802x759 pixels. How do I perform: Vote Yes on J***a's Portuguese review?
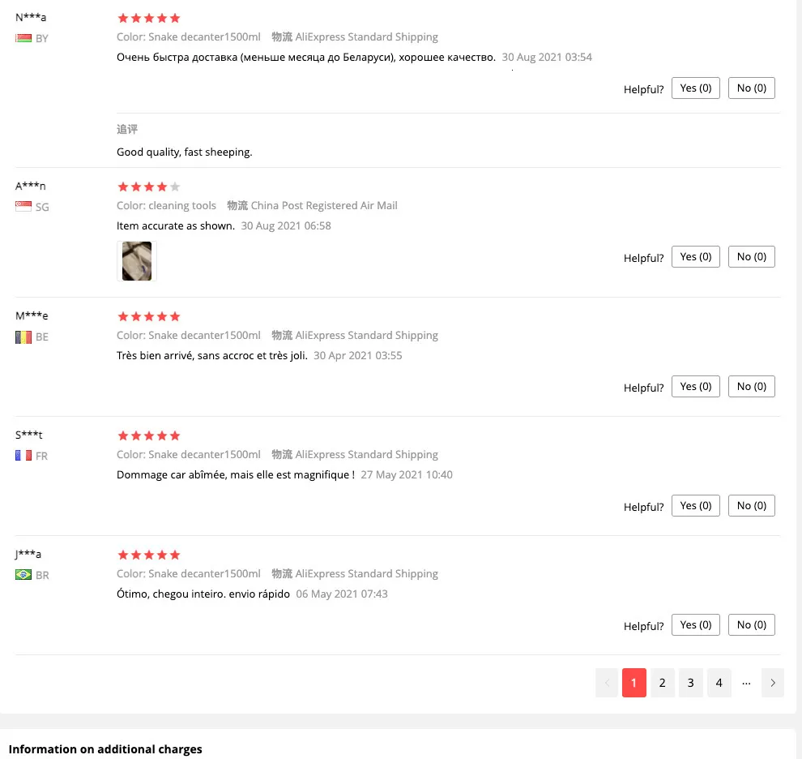click(696, 625)
